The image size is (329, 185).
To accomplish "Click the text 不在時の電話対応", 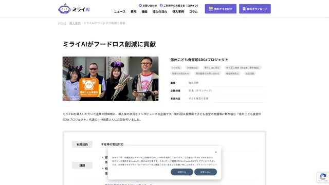I will [112, 144].
